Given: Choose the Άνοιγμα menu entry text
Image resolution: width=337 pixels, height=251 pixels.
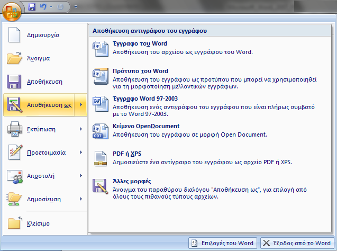Looking at the screenshot, I should tap(39, 58).
